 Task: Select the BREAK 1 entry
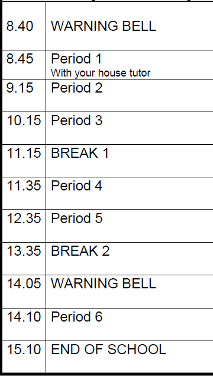coord(80,153)
